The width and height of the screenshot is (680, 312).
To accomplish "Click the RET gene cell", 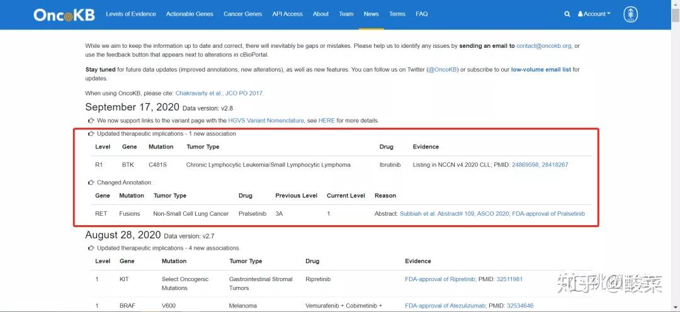I will coord(101,214).
